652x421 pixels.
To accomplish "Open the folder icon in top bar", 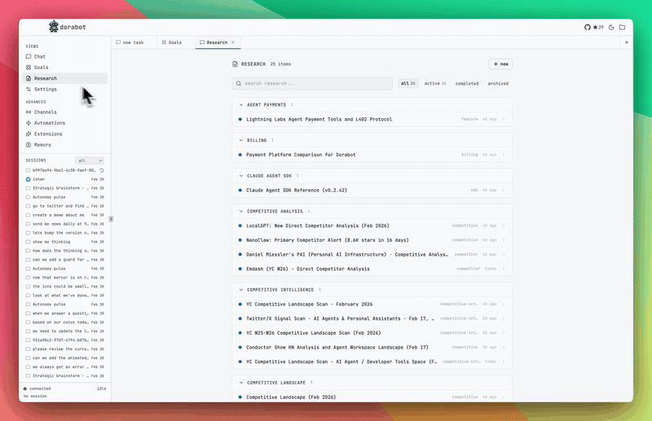I will 622,27.
